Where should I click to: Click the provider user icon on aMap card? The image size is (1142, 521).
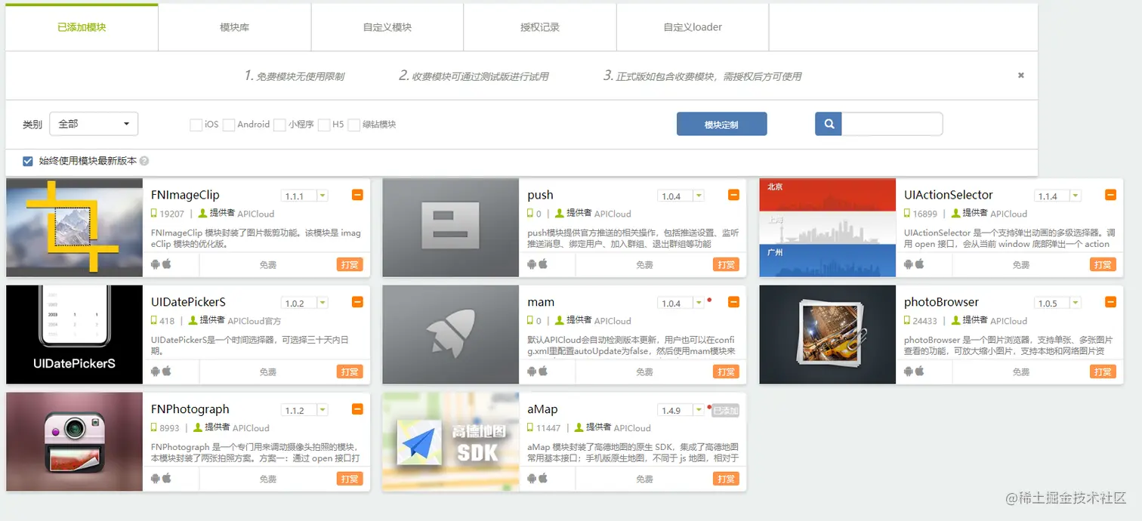point(579,427)
